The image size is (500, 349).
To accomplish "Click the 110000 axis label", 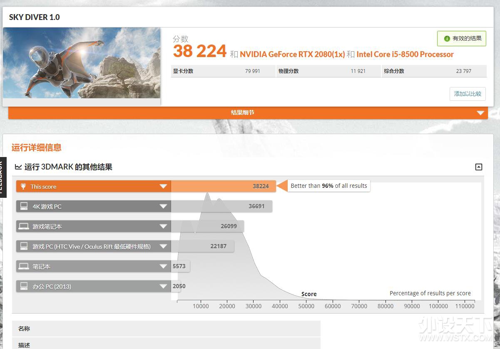I will tap(465, 306).
